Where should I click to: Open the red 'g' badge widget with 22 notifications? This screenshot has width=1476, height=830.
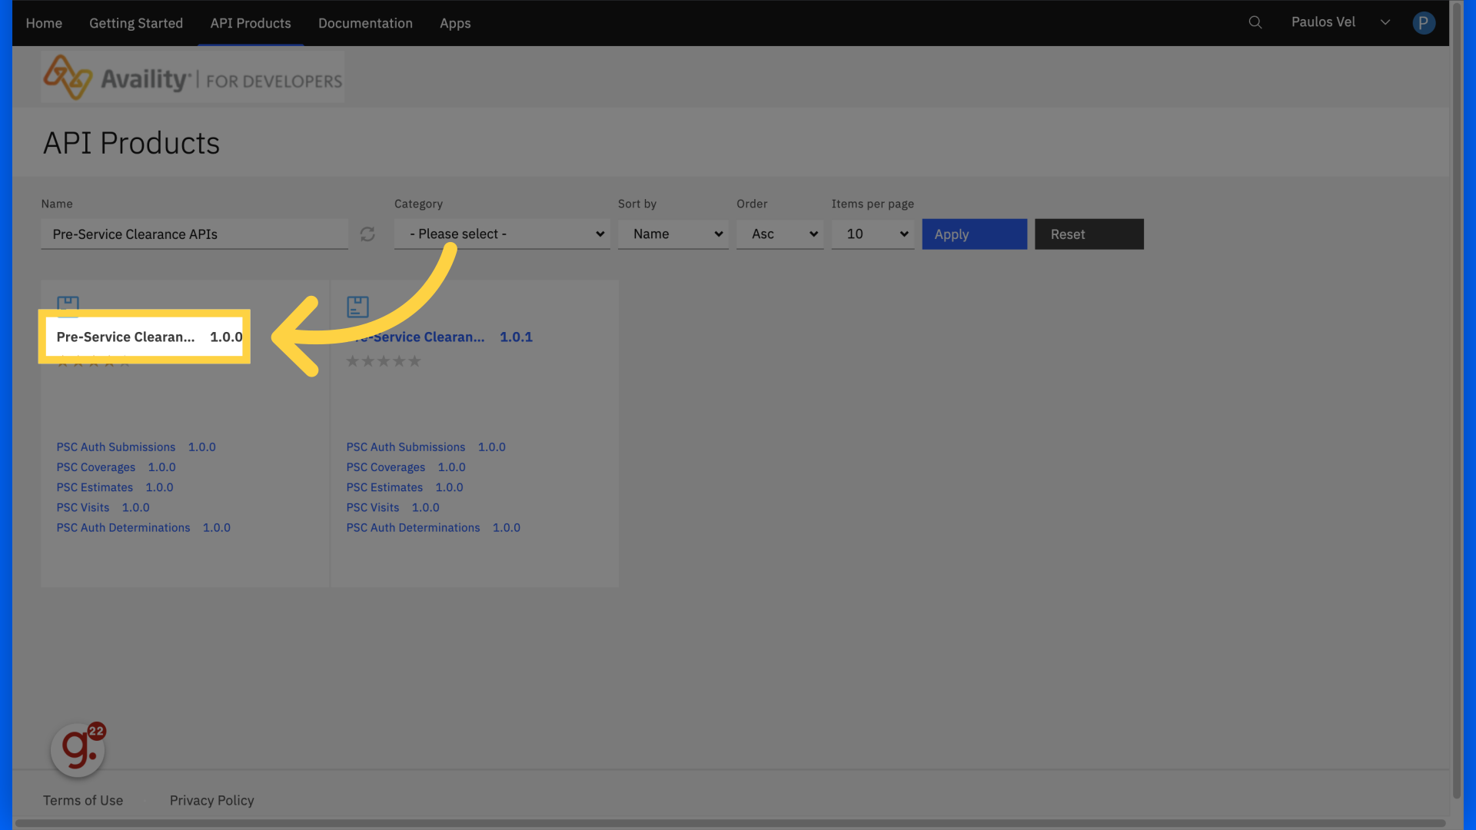pos(78,749)
